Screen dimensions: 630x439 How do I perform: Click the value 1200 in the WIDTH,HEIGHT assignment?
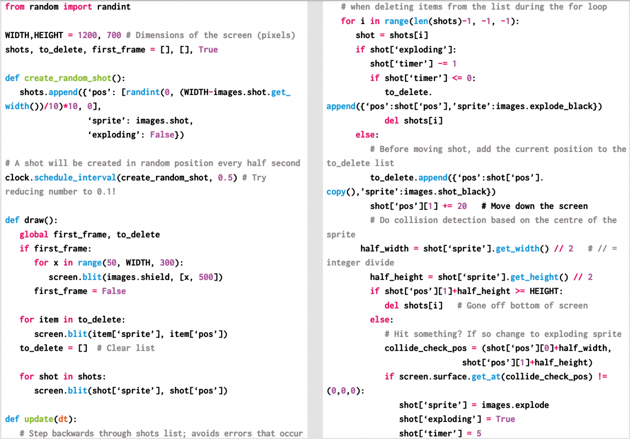click(x=87, y=35)
